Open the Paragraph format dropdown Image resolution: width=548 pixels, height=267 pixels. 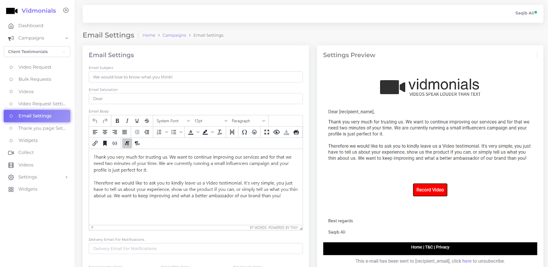click(248, 121)
